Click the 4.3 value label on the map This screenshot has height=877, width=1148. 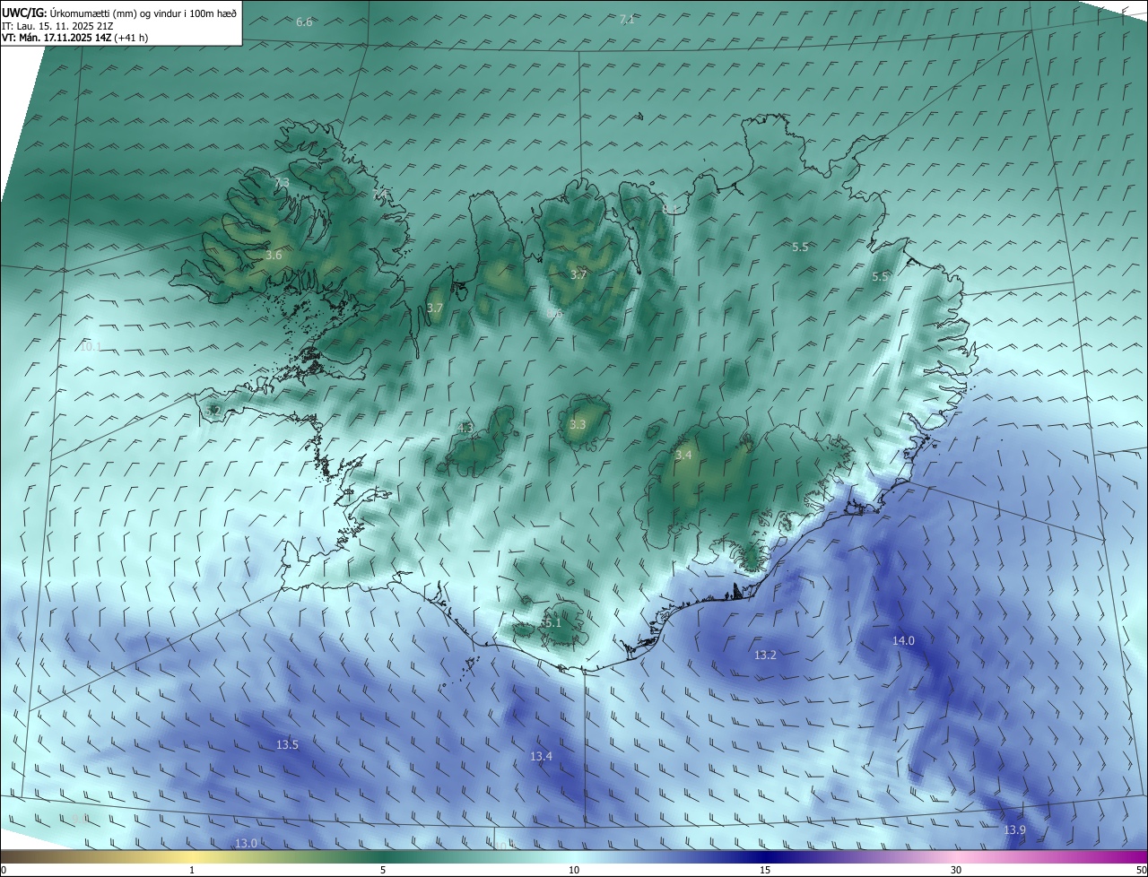click(465, 429)
